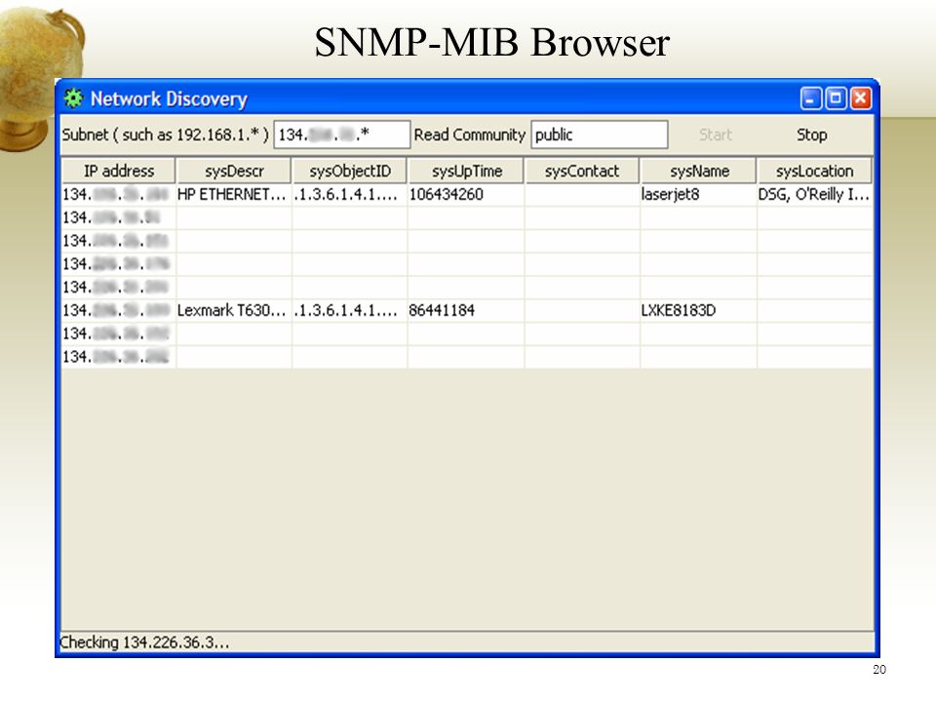
Task: Stop the network scan
Action: pos(812,135)
